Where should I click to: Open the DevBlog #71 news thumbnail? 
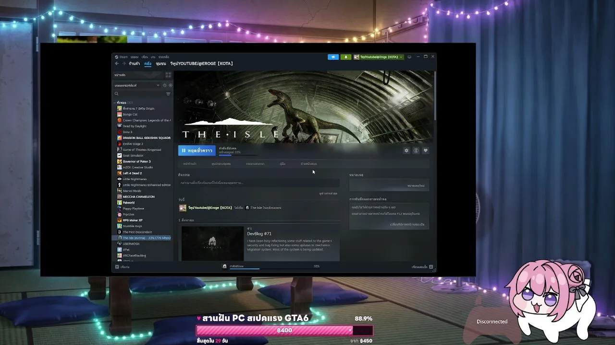[x=212, y=243]
